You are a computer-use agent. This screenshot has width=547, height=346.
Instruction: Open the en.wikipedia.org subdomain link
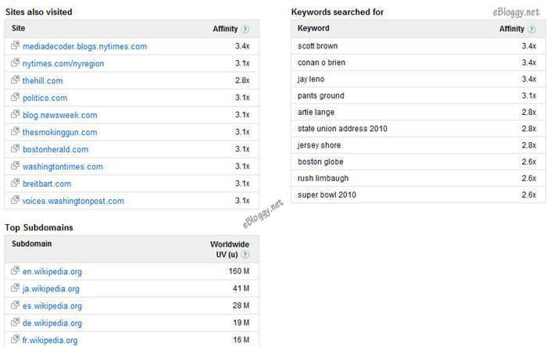pos(52,272)
